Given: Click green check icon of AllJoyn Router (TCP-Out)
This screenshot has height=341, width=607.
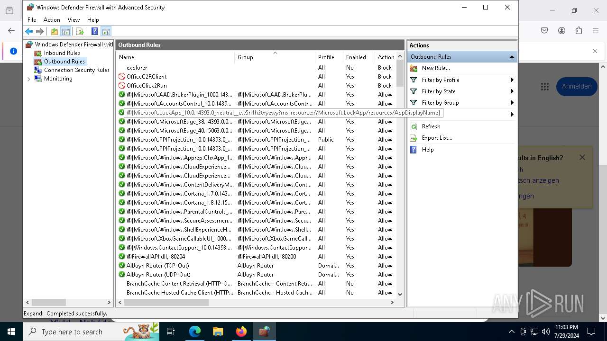Looking at the screenshot, I should tap(122, 266).
